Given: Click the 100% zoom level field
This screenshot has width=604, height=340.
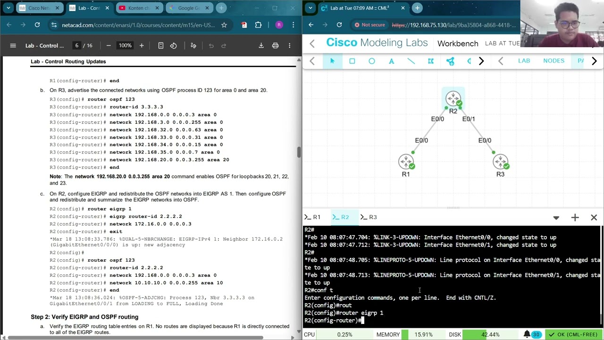Looking at the screenshot, I should [125, 45].
